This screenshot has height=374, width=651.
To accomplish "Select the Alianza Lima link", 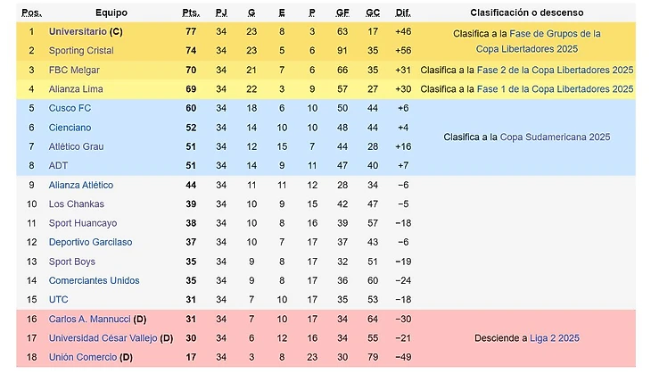I will (77, 89).
